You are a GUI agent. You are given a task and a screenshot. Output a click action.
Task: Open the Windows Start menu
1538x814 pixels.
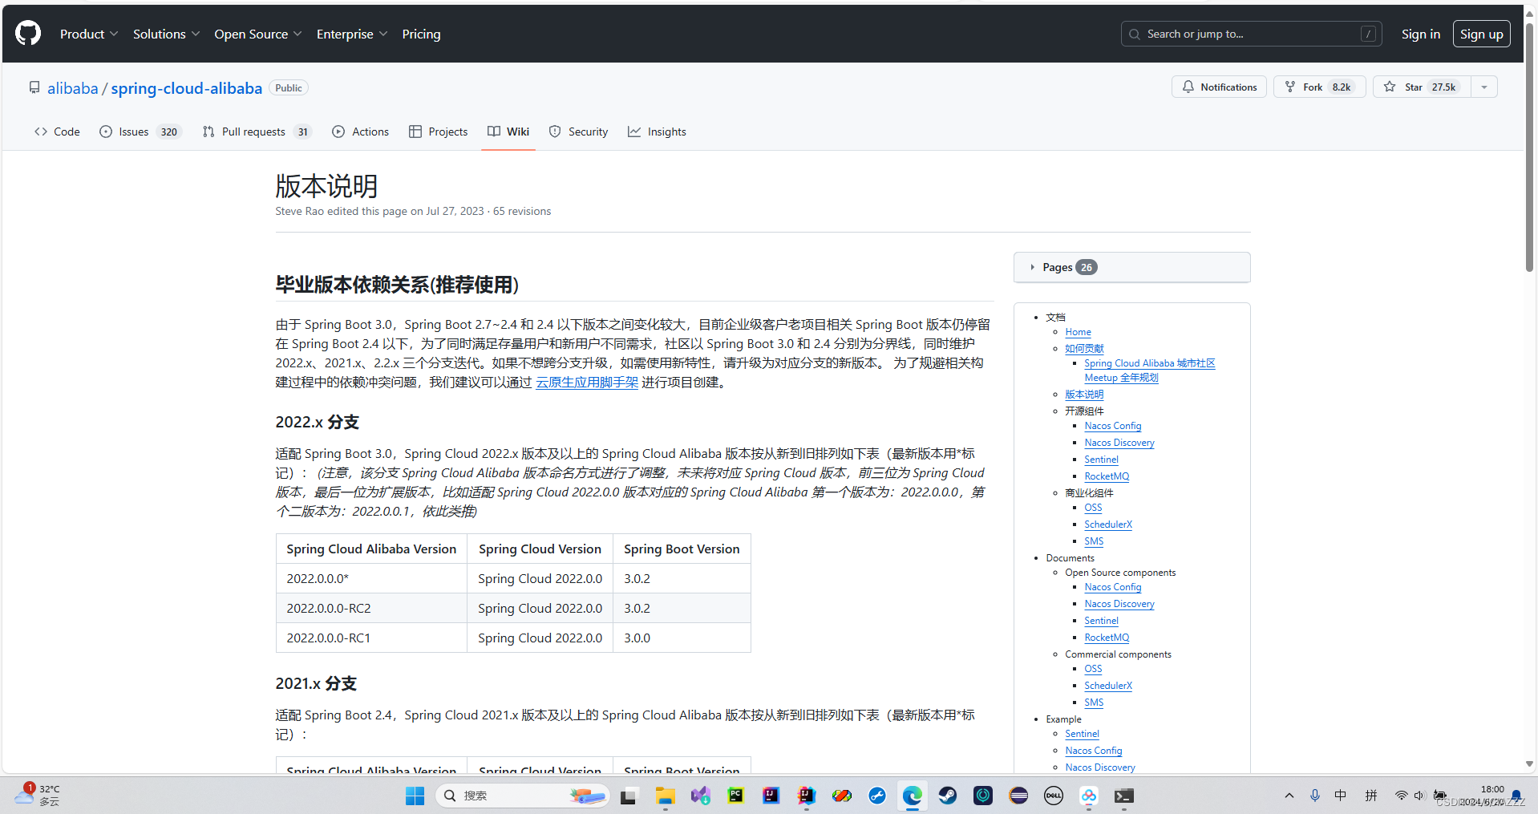[x=415, y=796]
